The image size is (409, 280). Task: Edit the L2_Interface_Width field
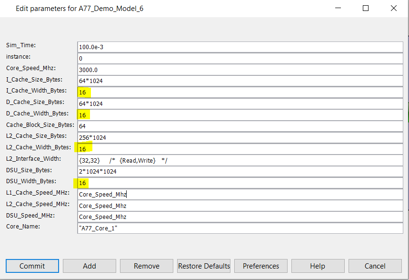pyautogui.click(x=240, y=160)
